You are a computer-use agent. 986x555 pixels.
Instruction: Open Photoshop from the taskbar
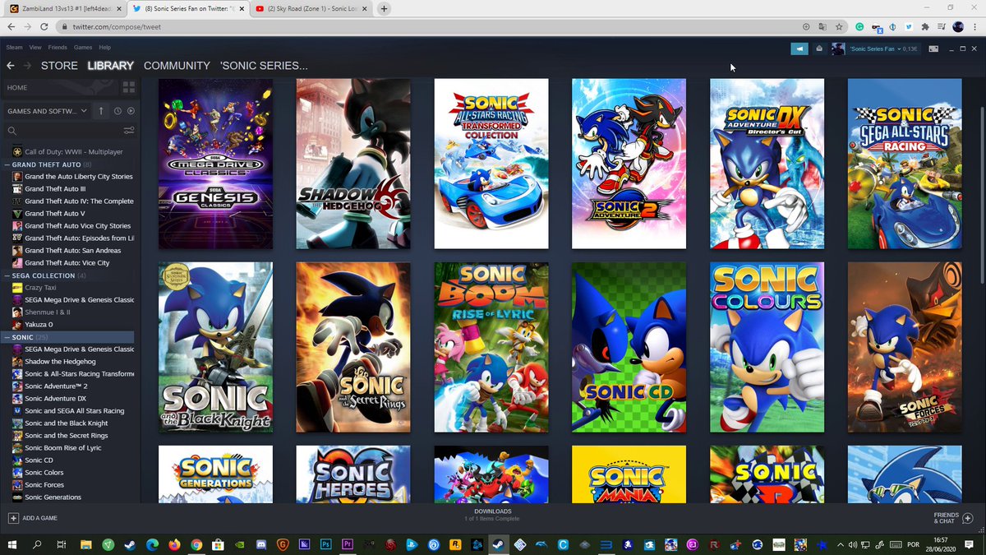[325, 544]
